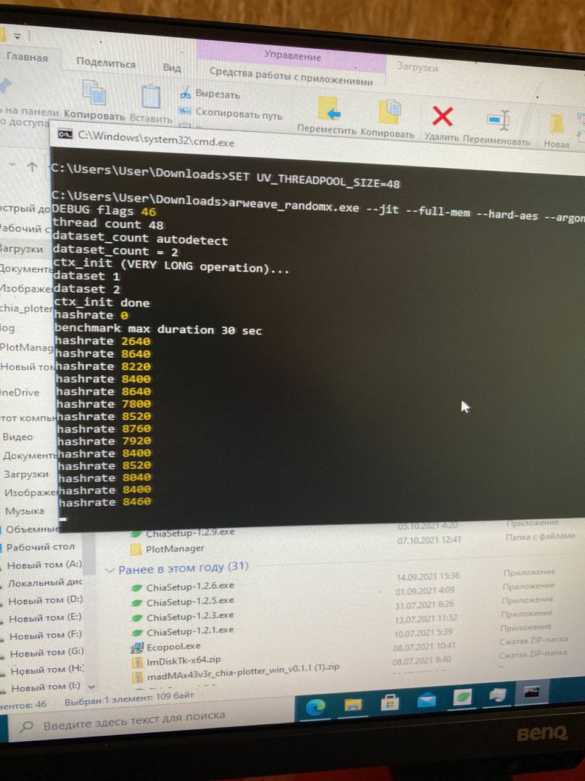Viewport: 585px width, 781px height.
Task: Open the quick access toolbar dropdown
Action: click(x=17, y=37)
